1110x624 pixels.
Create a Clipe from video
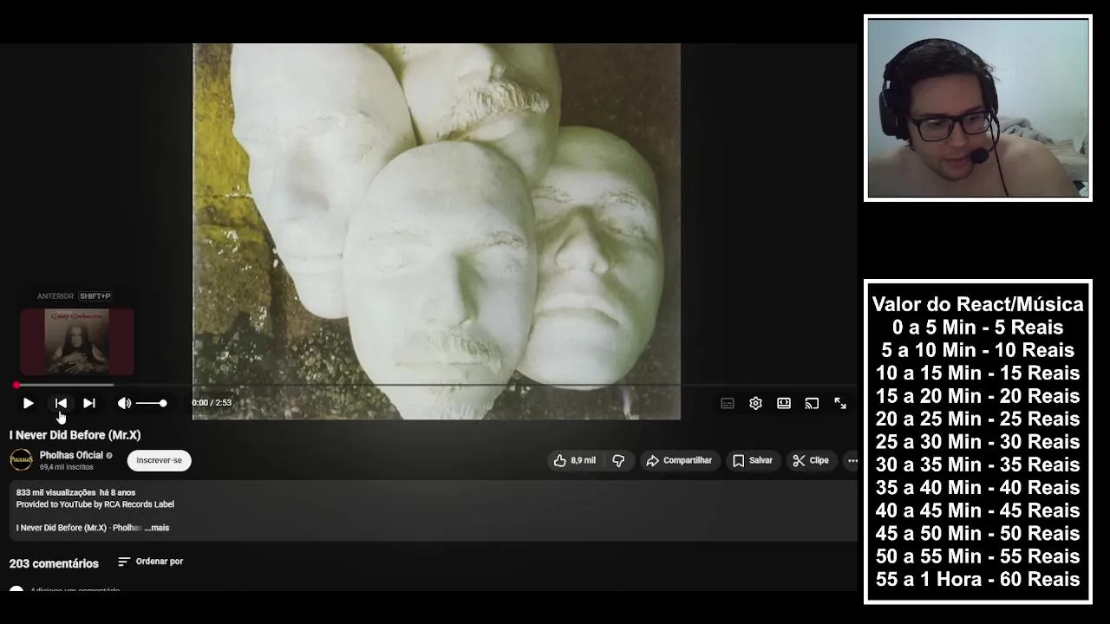(x=811, y=460)
